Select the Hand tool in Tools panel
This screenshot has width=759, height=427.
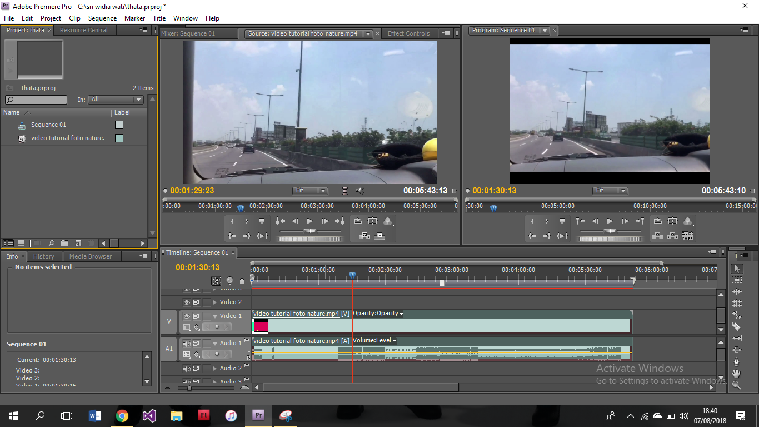(x=737, y=373)
